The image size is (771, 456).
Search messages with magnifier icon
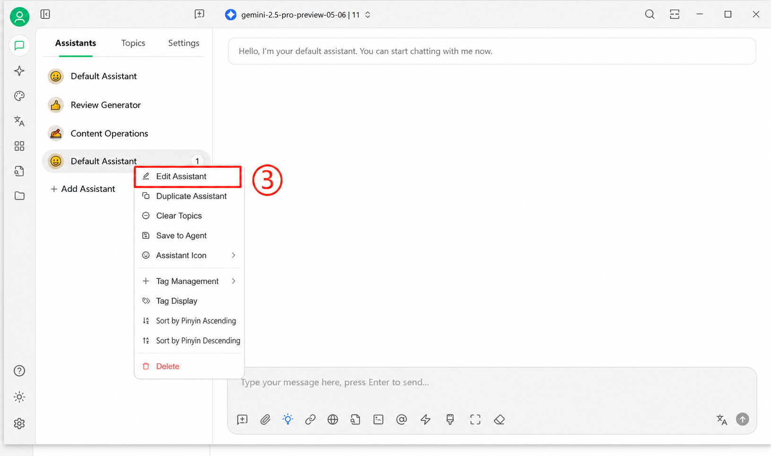[x=650, y=14]
